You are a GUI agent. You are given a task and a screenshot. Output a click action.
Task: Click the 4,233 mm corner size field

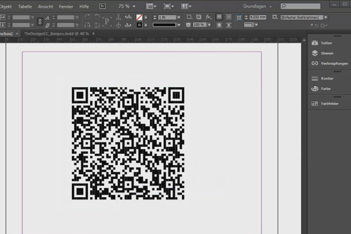[x=257, y=17]
